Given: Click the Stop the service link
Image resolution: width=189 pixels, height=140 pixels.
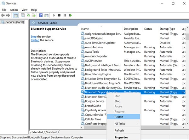Looking at the screenshot, I should [34, 37].
